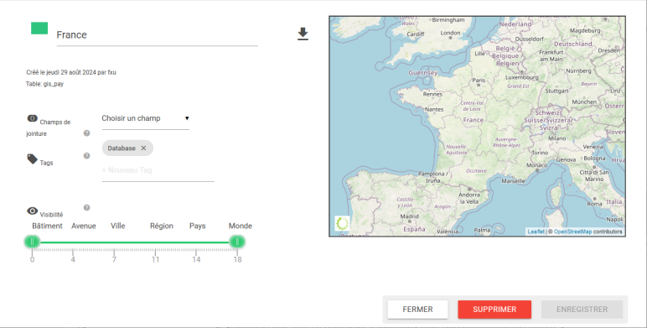Screen dimensions: 647x328
Task: Click the creation date text
Action: tap(71, 72)
